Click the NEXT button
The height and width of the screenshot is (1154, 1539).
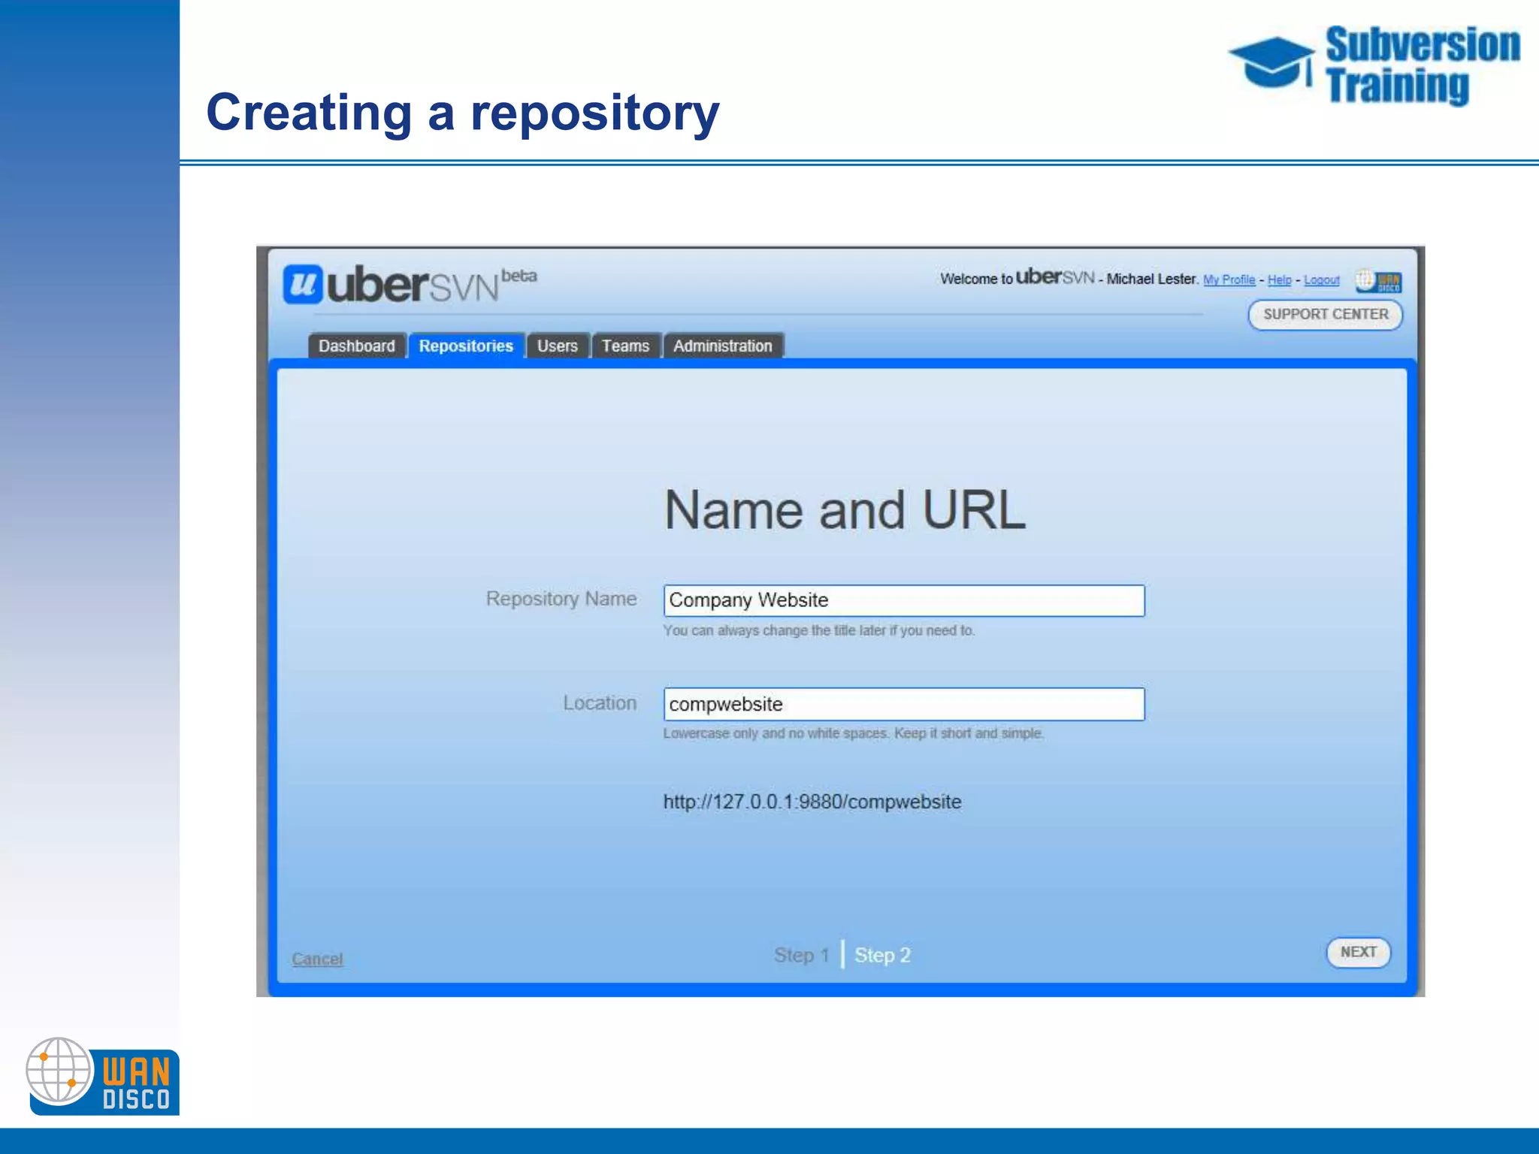pyautogui.click(x=1358, y=952)
